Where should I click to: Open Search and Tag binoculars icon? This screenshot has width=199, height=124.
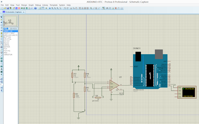(x=107, y=8)
